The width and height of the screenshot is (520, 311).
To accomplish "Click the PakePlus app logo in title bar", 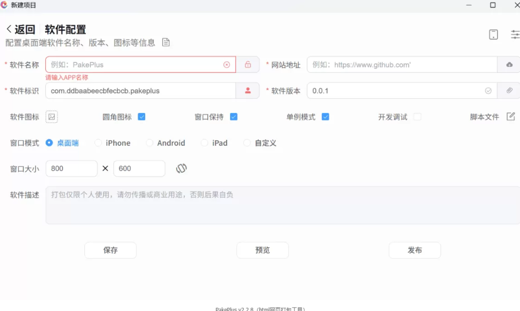I will (4, 5).
